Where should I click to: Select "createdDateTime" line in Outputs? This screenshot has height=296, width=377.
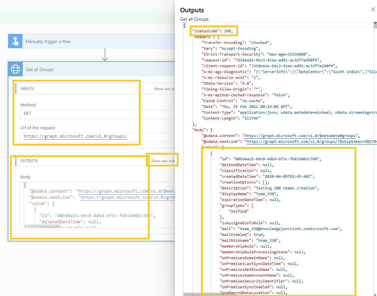click(x=267, y=176)
